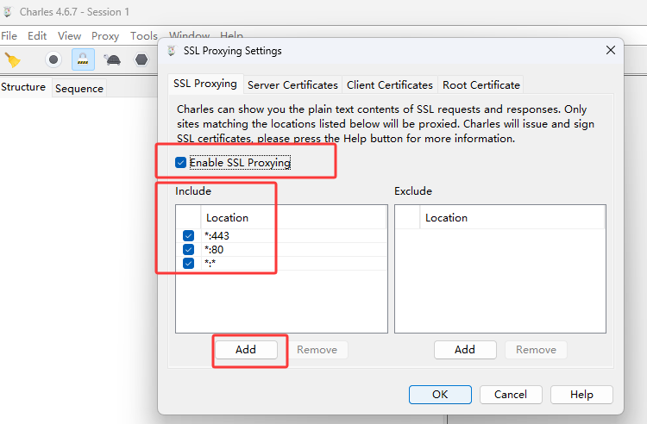Click the broom clear session icon
The width and height of the screenshot is (647, 424).
pos(12,60)
